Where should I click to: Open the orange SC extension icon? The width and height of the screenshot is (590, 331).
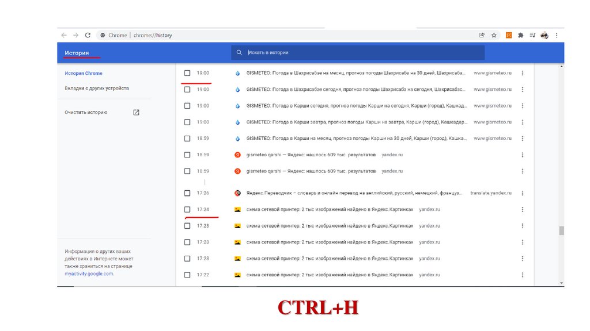coord(509,35)
